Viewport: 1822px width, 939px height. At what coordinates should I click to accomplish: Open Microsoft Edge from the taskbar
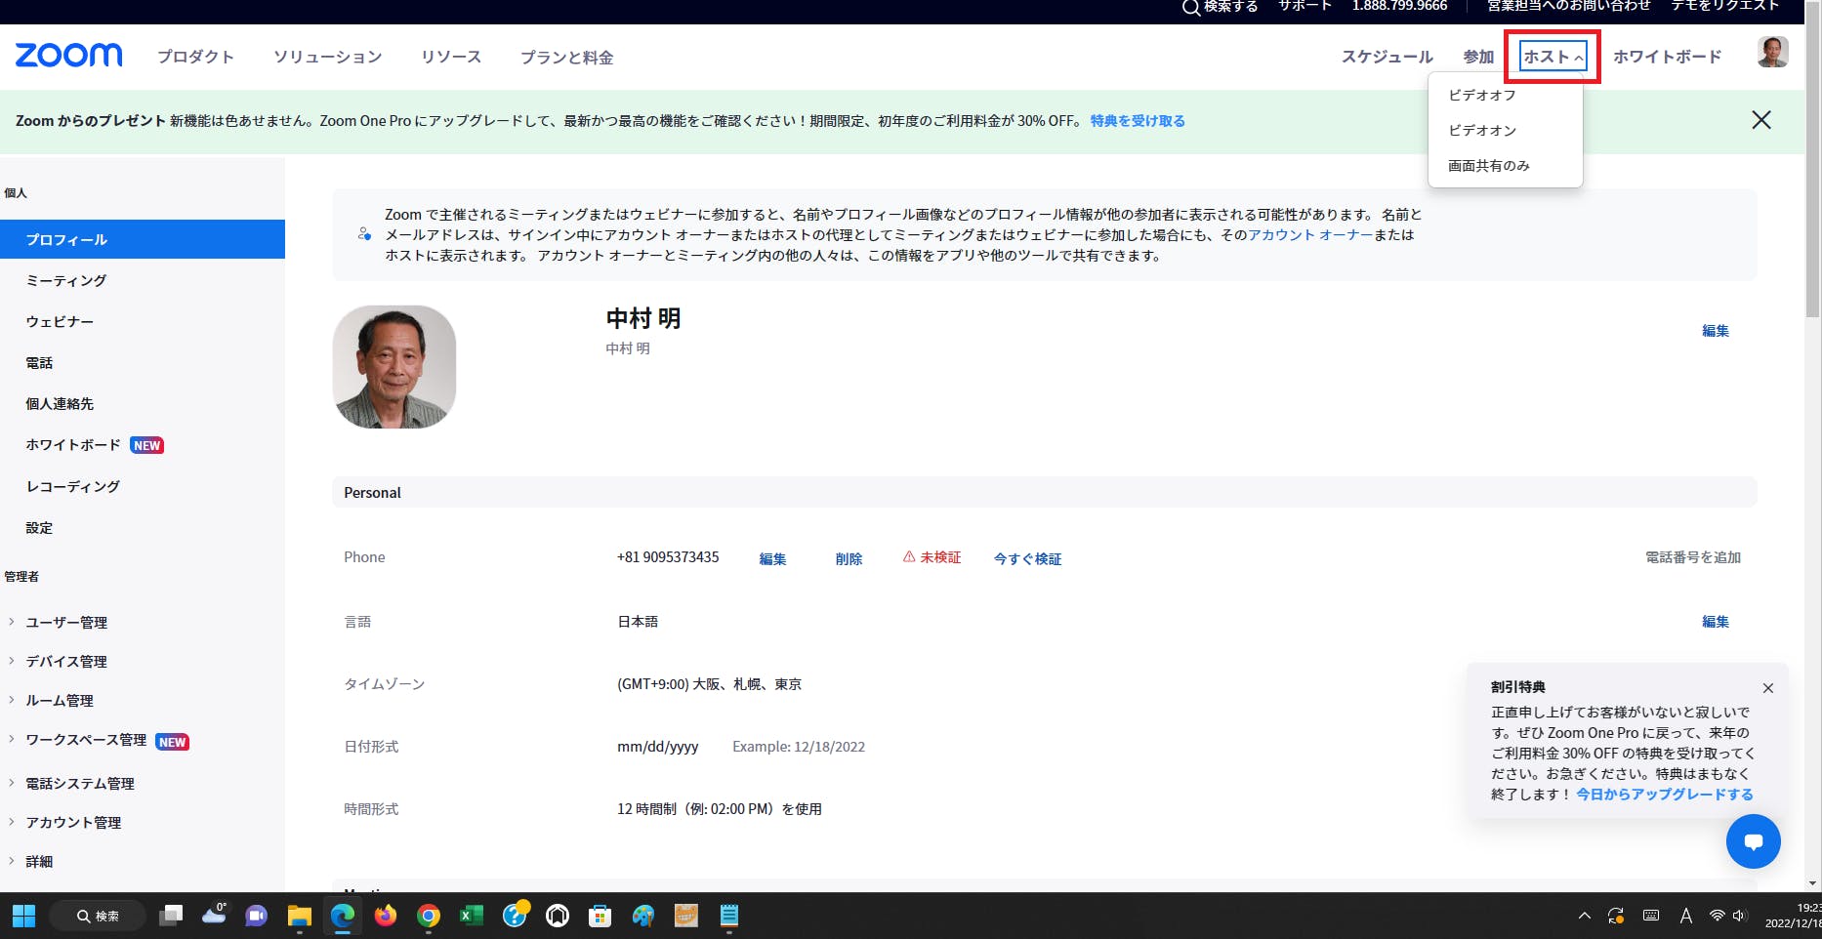click(343, 916)
